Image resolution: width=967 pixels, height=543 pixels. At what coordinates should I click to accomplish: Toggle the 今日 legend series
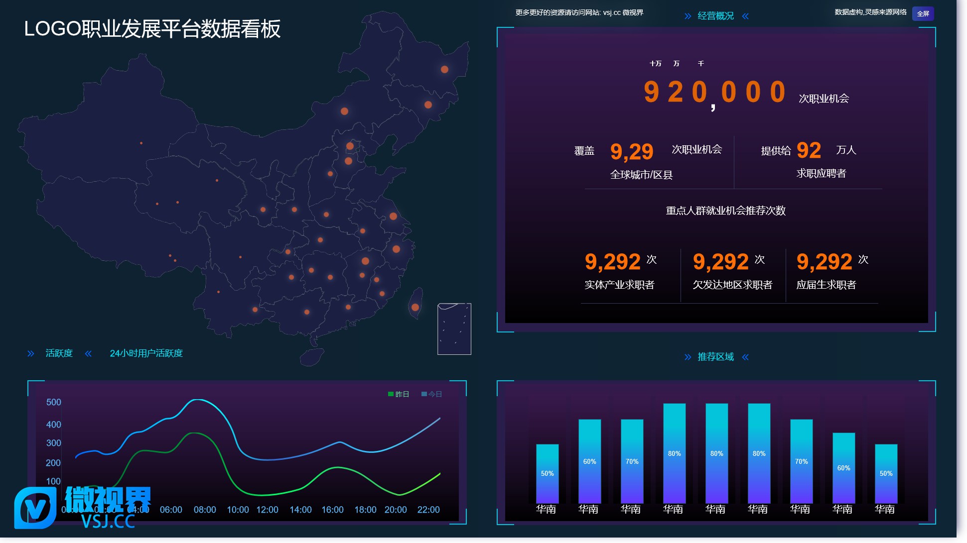[x=435, y=394]
